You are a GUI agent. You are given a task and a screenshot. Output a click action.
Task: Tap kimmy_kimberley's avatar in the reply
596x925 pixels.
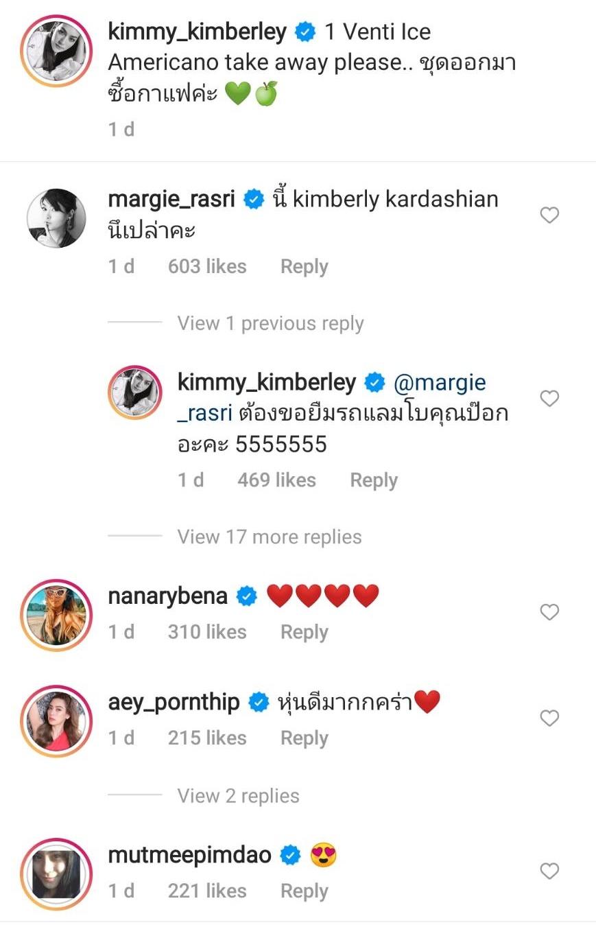[x=135, y=392]
